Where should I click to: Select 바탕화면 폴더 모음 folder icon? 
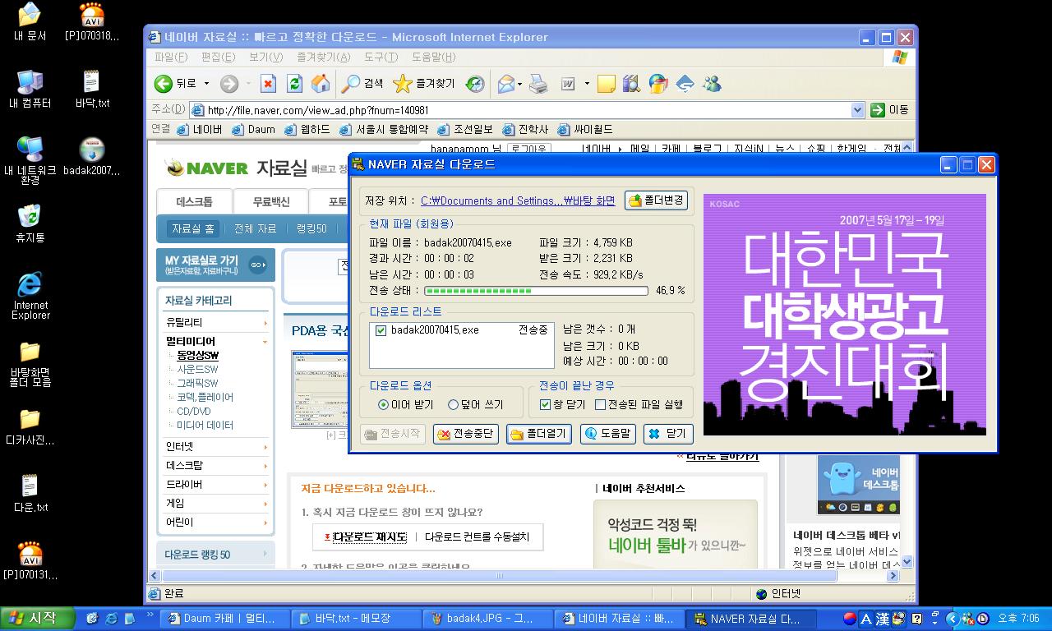[x=30, y=363]
